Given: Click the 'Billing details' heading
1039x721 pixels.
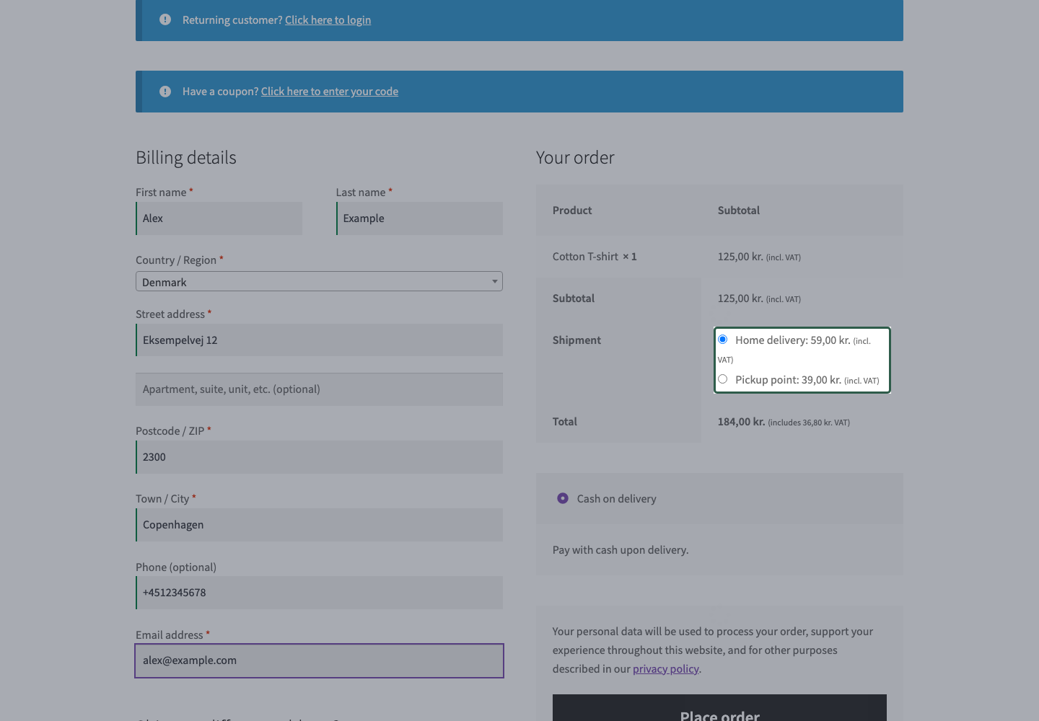Looking at the screenshot, I should [186, 158].
